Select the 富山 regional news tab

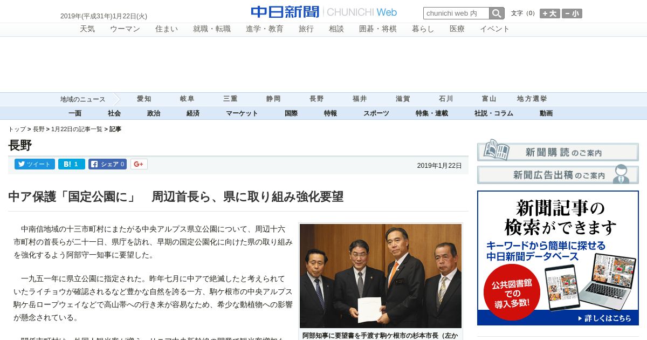pos(489,99)
